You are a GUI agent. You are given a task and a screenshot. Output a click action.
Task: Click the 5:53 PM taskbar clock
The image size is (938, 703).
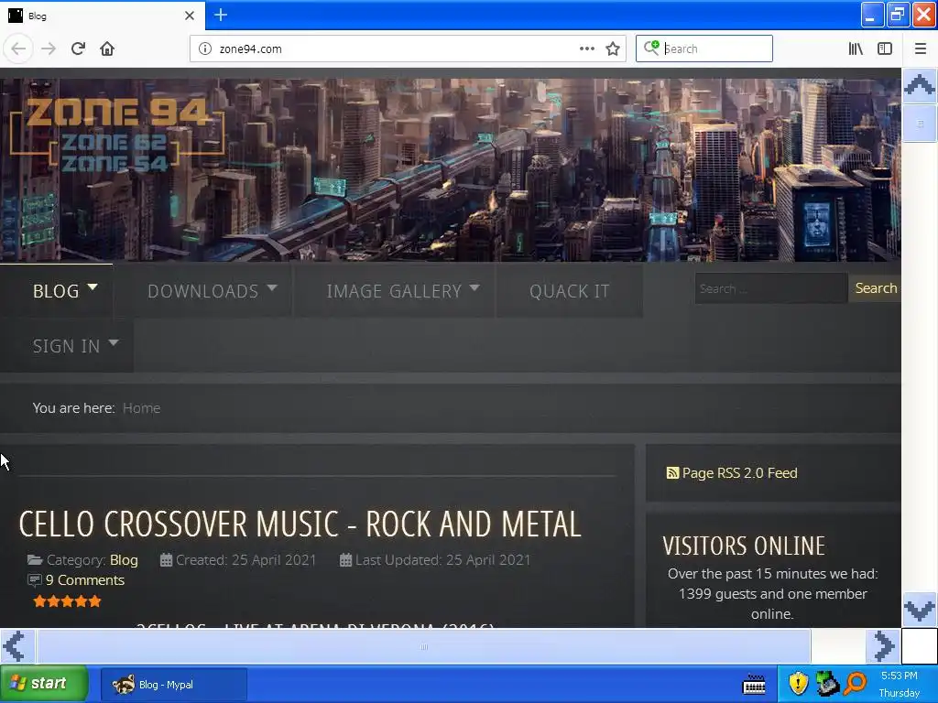pos(900,676)
